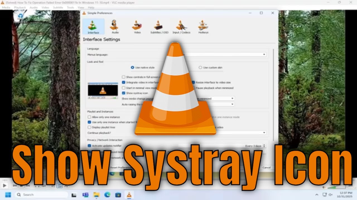Show hidden system tray icons chevron
357x200 pixels.
317,195
